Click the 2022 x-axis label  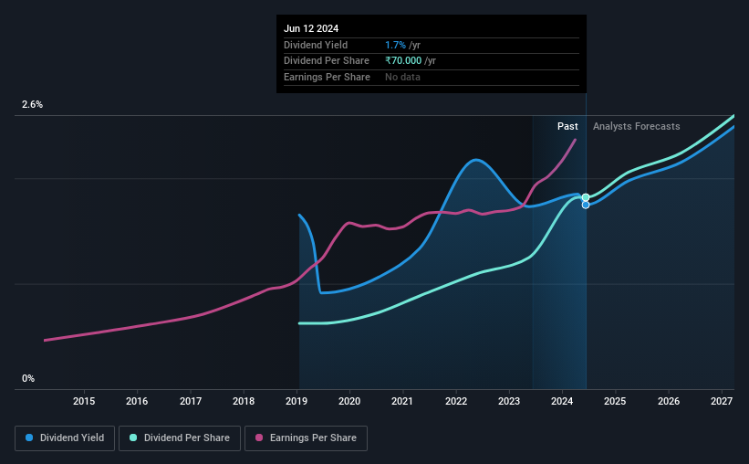456,401
